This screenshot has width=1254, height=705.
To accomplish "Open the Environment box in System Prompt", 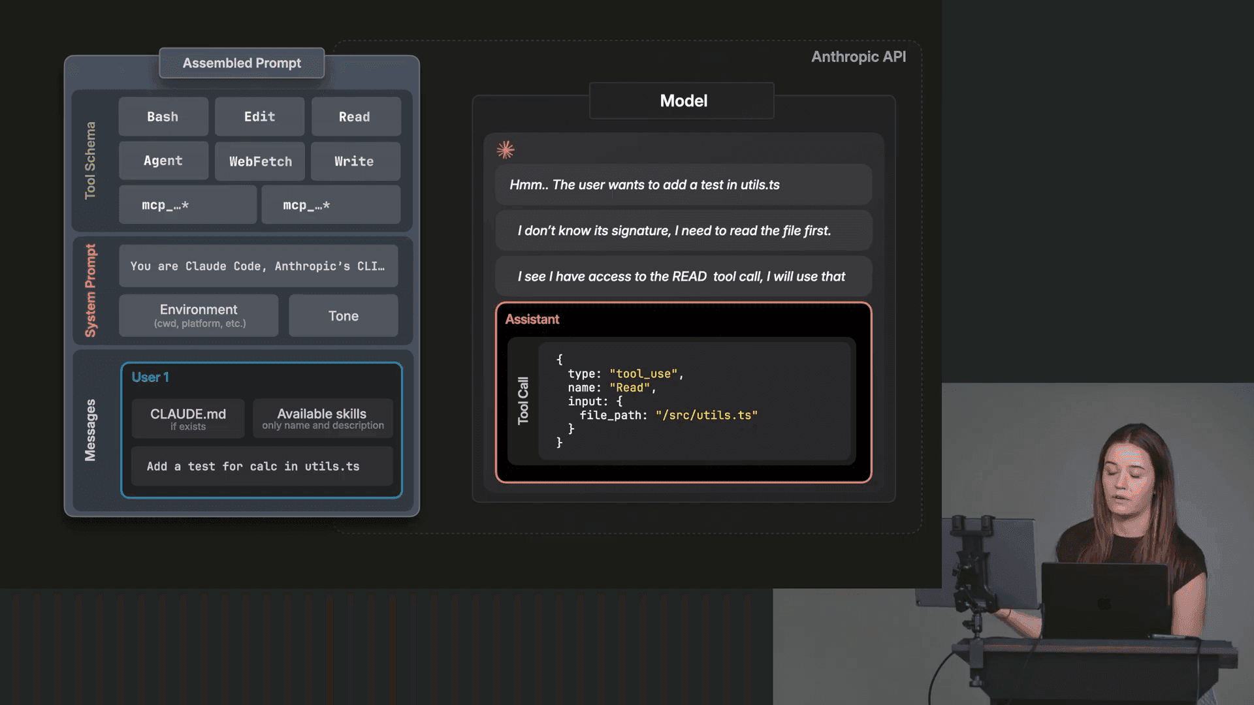I will click(x=199, y=315).
